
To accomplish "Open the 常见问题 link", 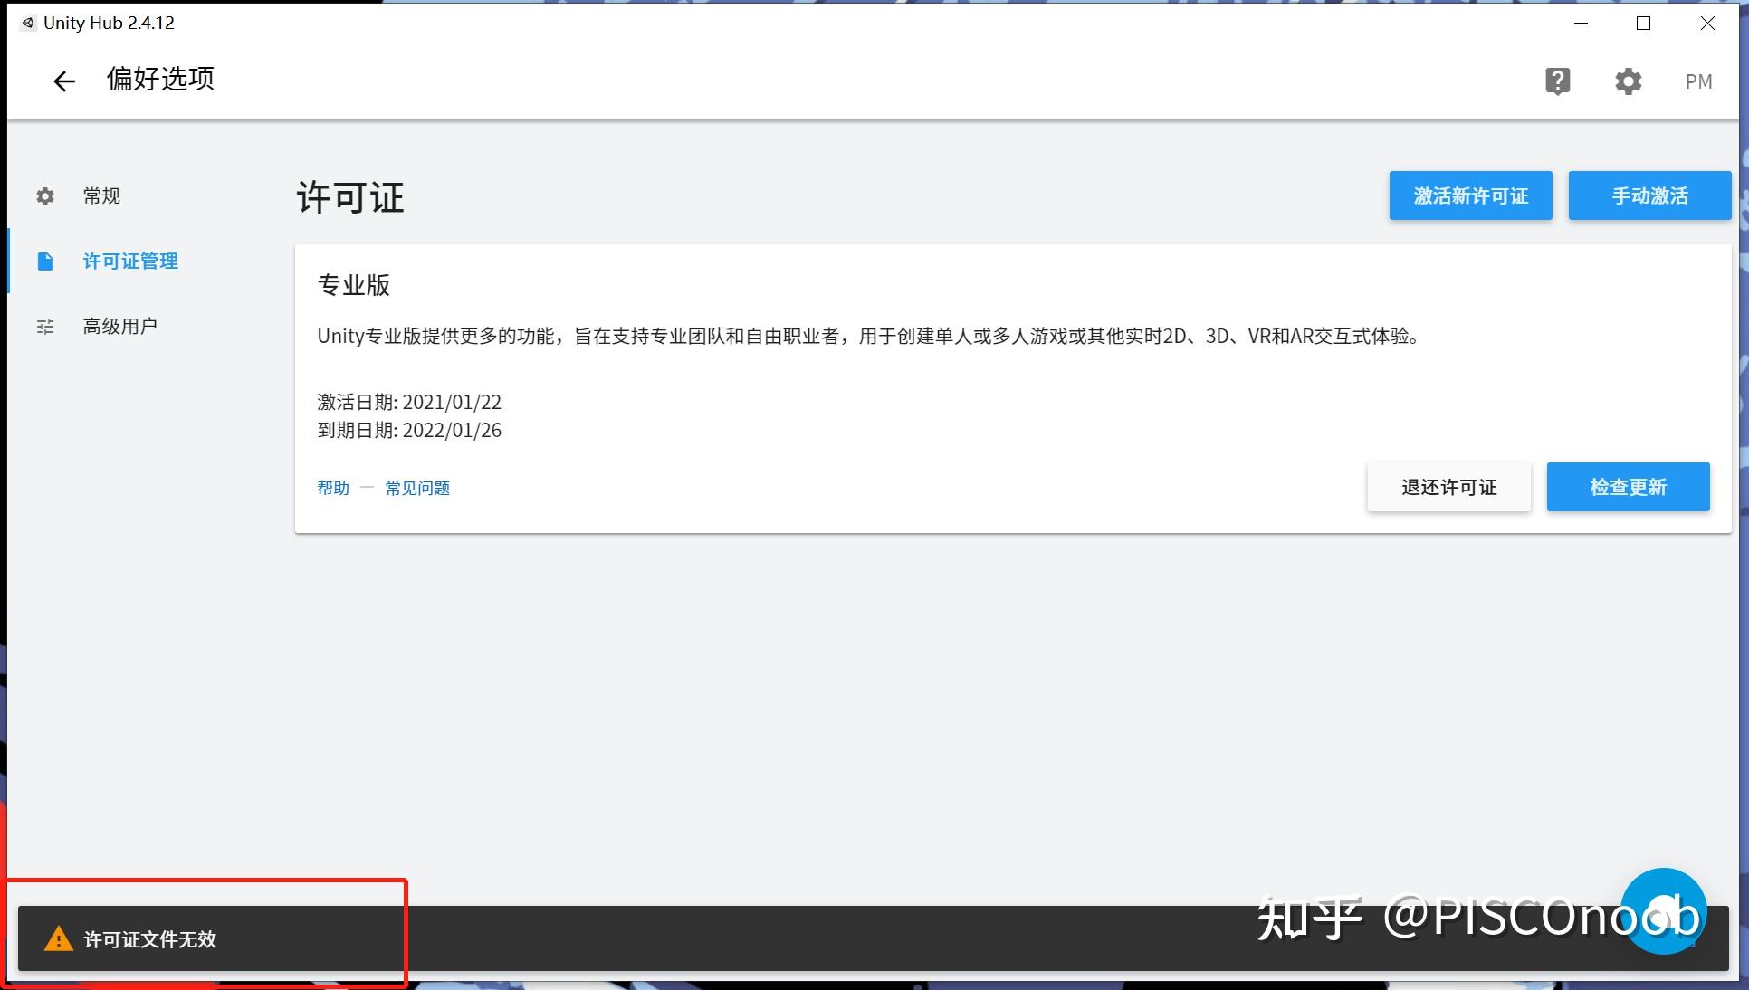I will pyautogui.click(x=417, y=489).
